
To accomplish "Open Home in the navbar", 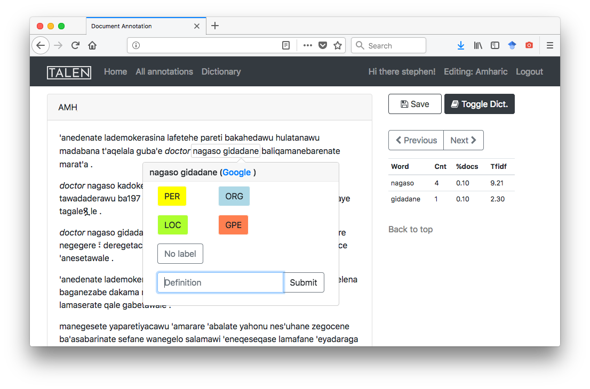I will pyautogui.click(x=116, y=72).
